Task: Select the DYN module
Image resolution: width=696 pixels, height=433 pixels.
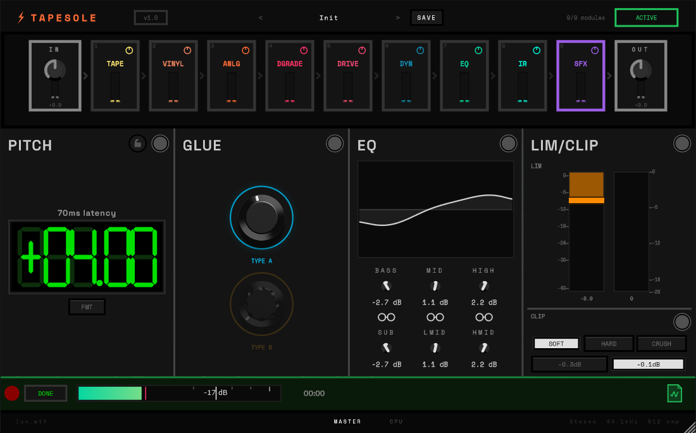Action: pos(406,76)
